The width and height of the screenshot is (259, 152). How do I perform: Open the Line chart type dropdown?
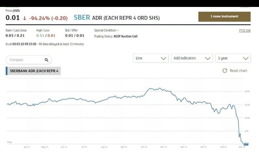coord(151,58)
